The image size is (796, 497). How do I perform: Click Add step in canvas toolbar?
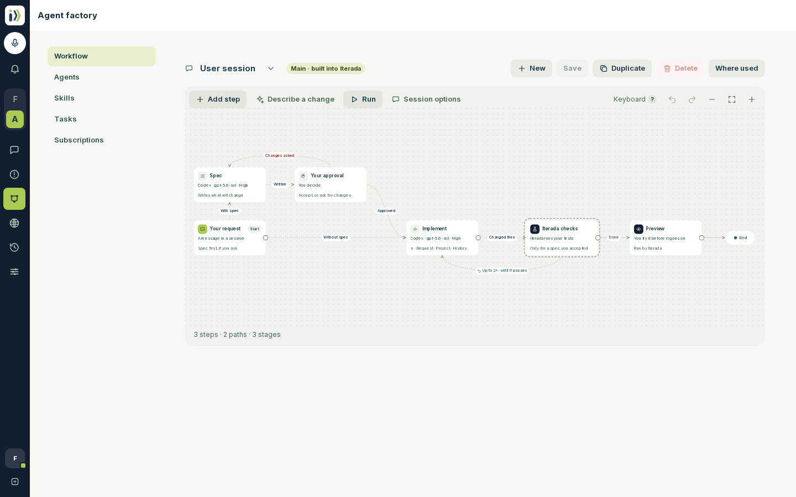point(218,99)
